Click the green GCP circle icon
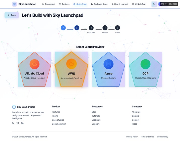Image resolution: width=180 pixels, height=144 pixels. [145, 64]
